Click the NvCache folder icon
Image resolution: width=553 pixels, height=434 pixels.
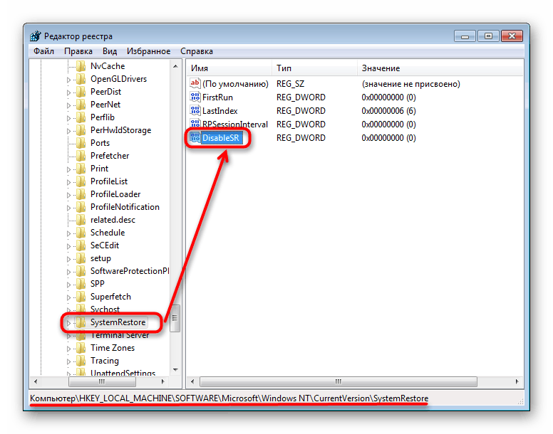(x=81, y=66)
